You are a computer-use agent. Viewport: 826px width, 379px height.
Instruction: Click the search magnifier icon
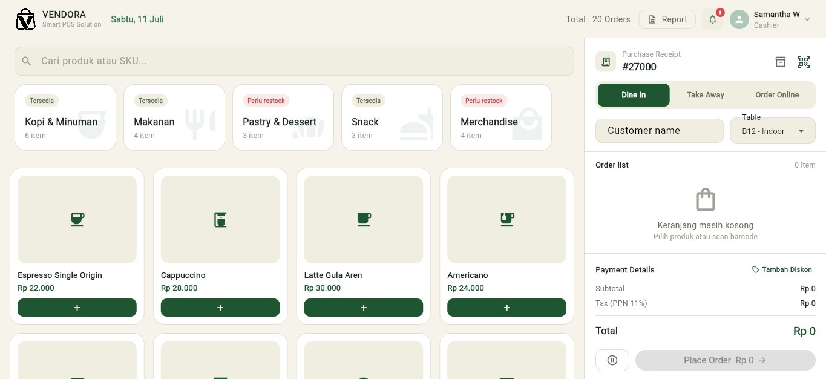[27, 61]
